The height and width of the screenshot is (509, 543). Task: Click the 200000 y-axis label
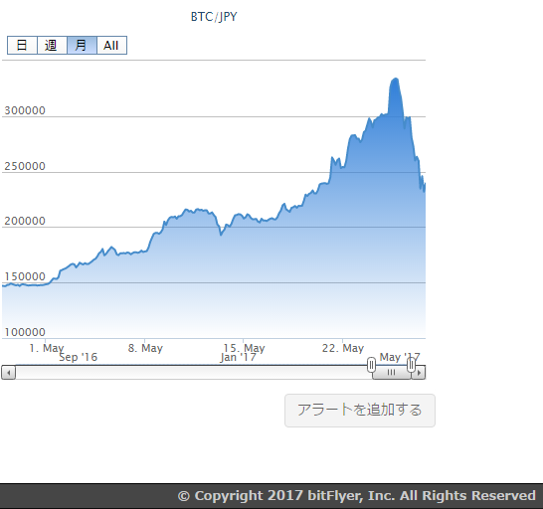coord(25,221)
